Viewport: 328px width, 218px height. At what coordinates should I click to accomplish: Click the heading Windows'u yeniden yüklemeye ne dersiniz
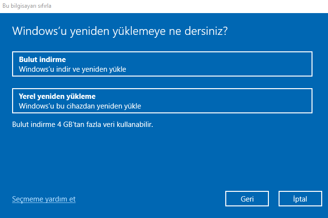120,31
